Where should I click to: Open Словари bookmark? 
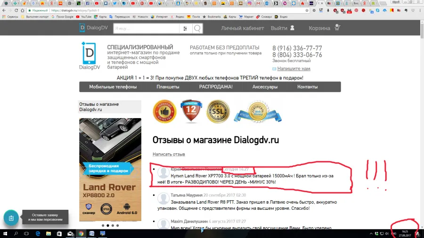pos(264,17)
